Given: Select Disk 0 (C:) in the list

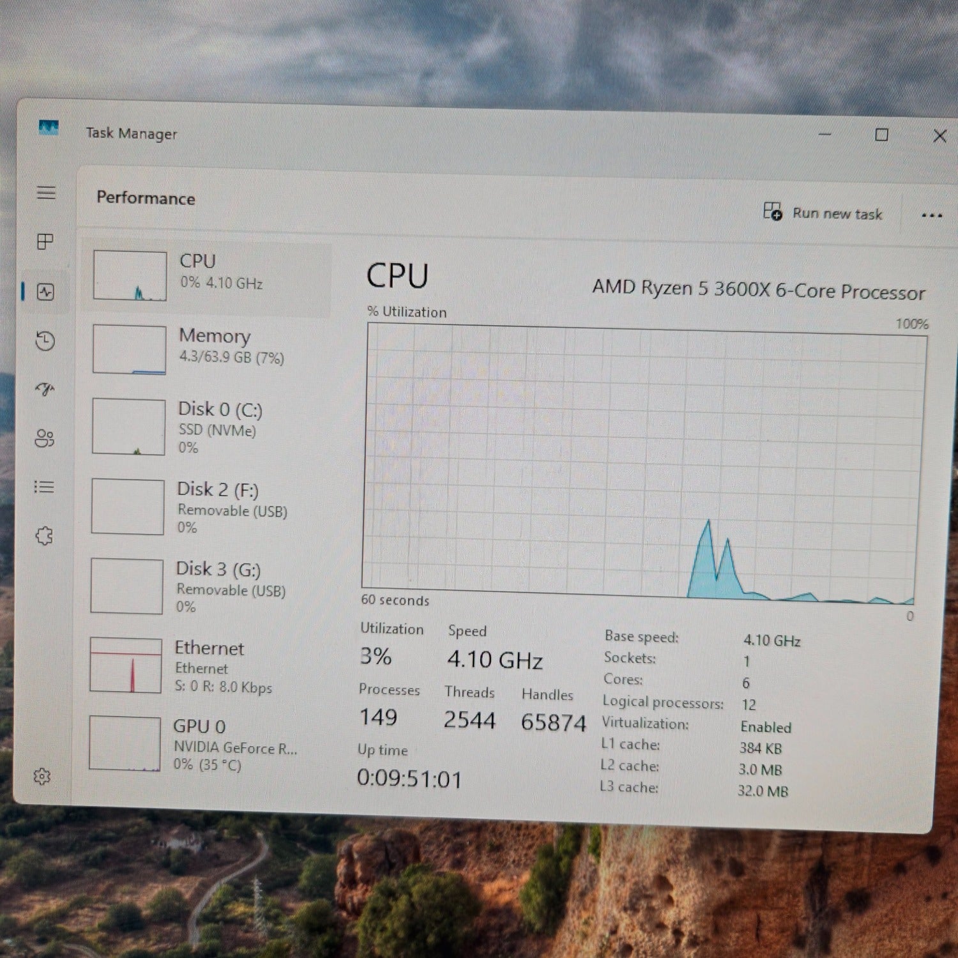Looking at the screenshot, I should pyautogui.click(x=209, y=427).
